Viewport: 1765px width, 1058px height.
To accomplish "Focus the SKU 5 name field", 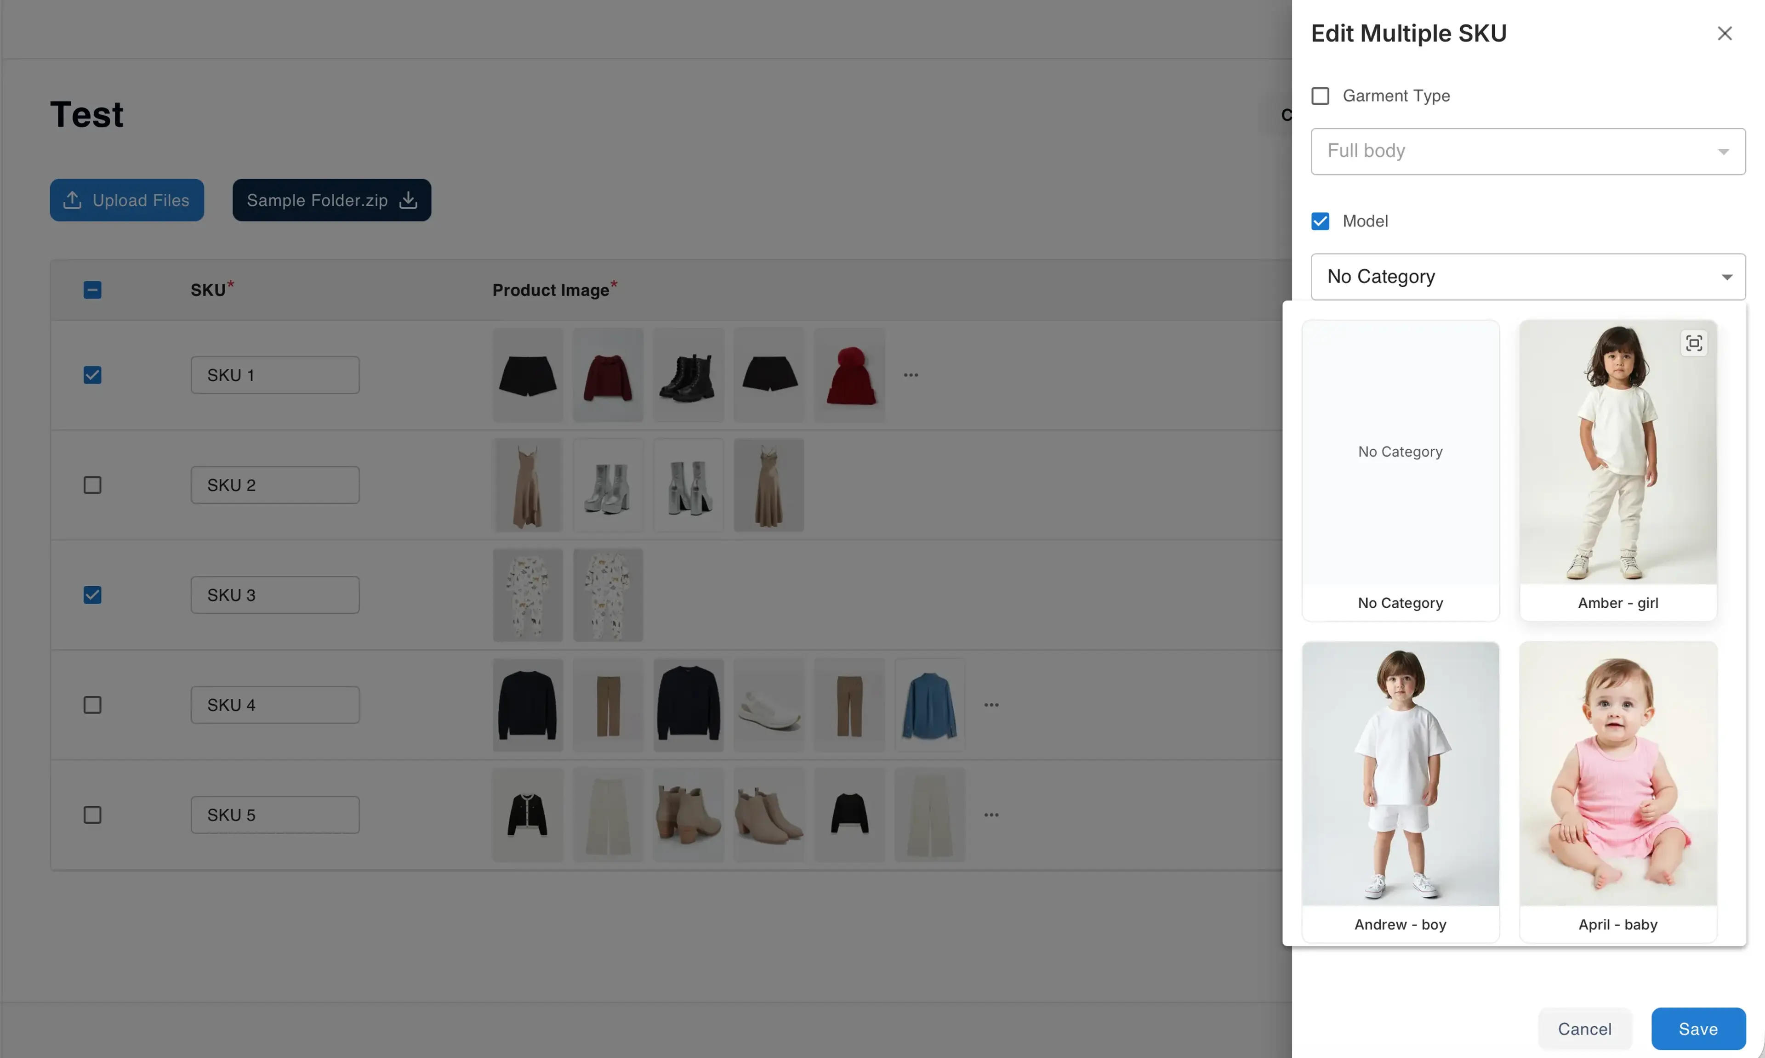I will tap(274, 815).
